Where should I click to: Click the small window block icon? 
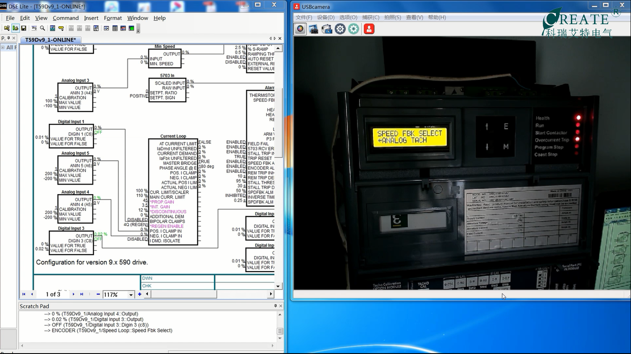[x=106, y=28]
